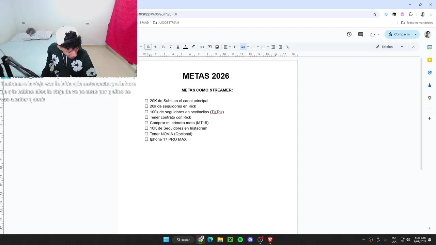Increase the font size with plus
Screen dimensions: 436x245
(155, 47)
